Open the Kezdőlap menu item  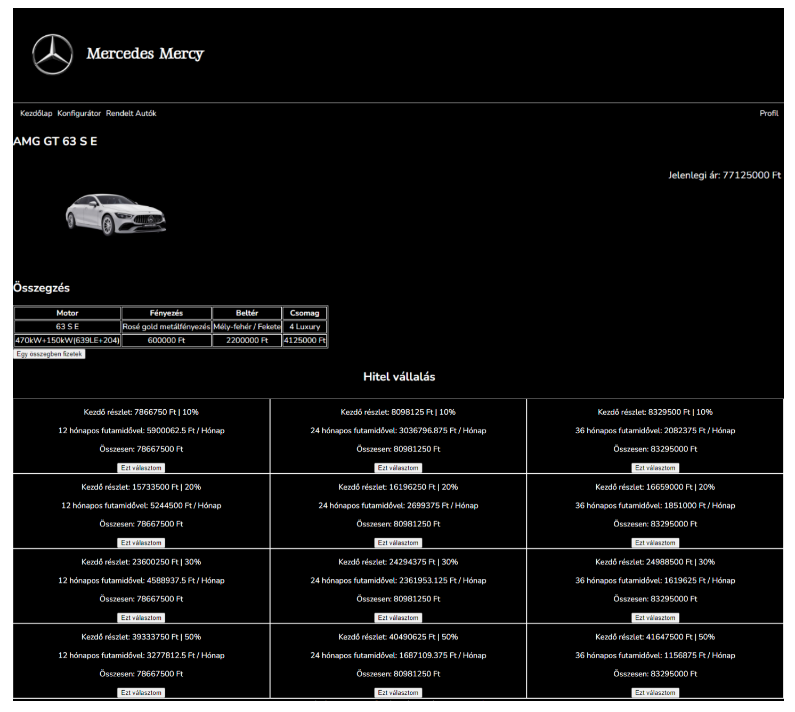pos(36,114)
